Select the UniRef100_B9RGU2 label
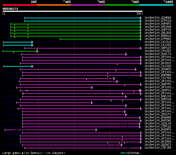 [158, 36]
